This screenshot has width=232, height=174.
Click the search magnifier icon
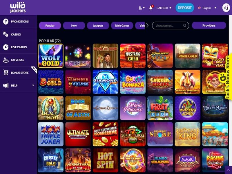coord(185,25)
